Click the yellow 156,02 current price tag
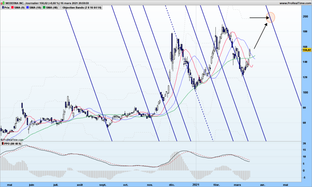 click(x=307, y=50)
